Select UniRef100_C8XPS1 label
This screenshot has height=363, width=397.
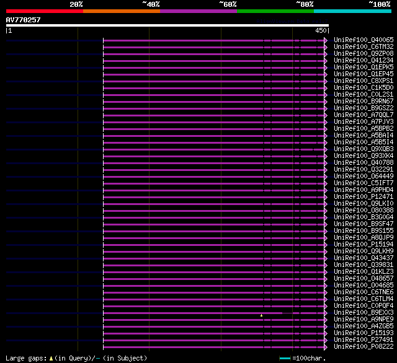(364, 81)
